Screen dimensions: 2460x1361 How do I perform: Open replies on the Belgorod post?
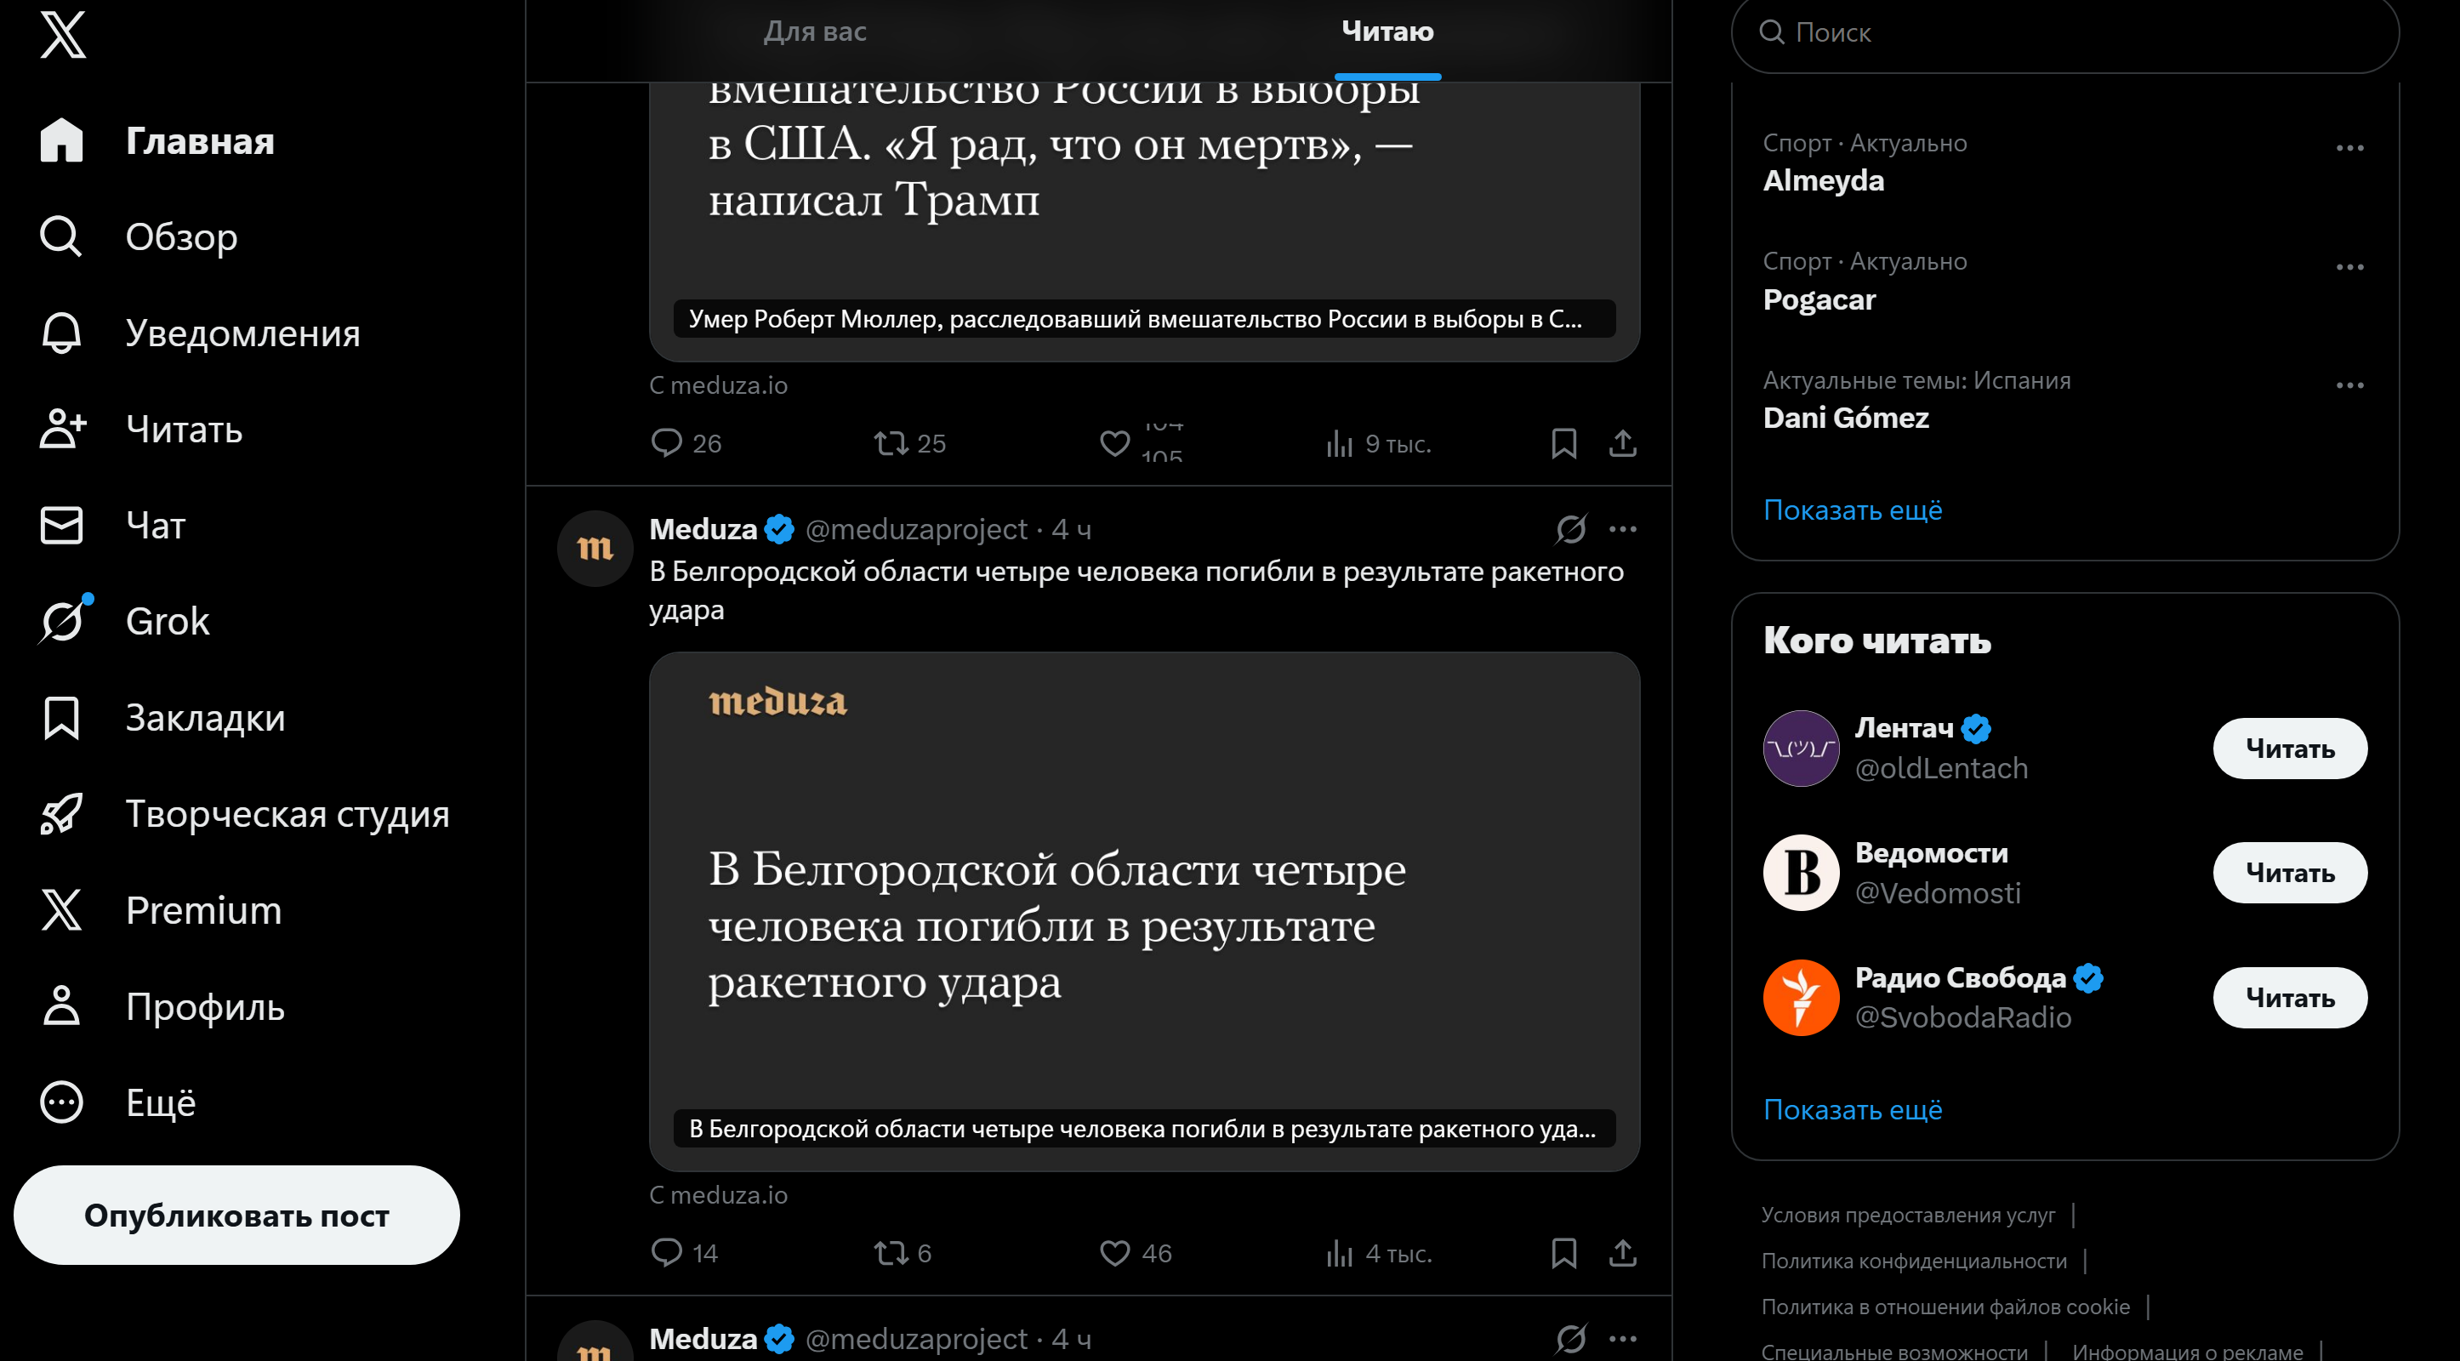pos(684,1252)
